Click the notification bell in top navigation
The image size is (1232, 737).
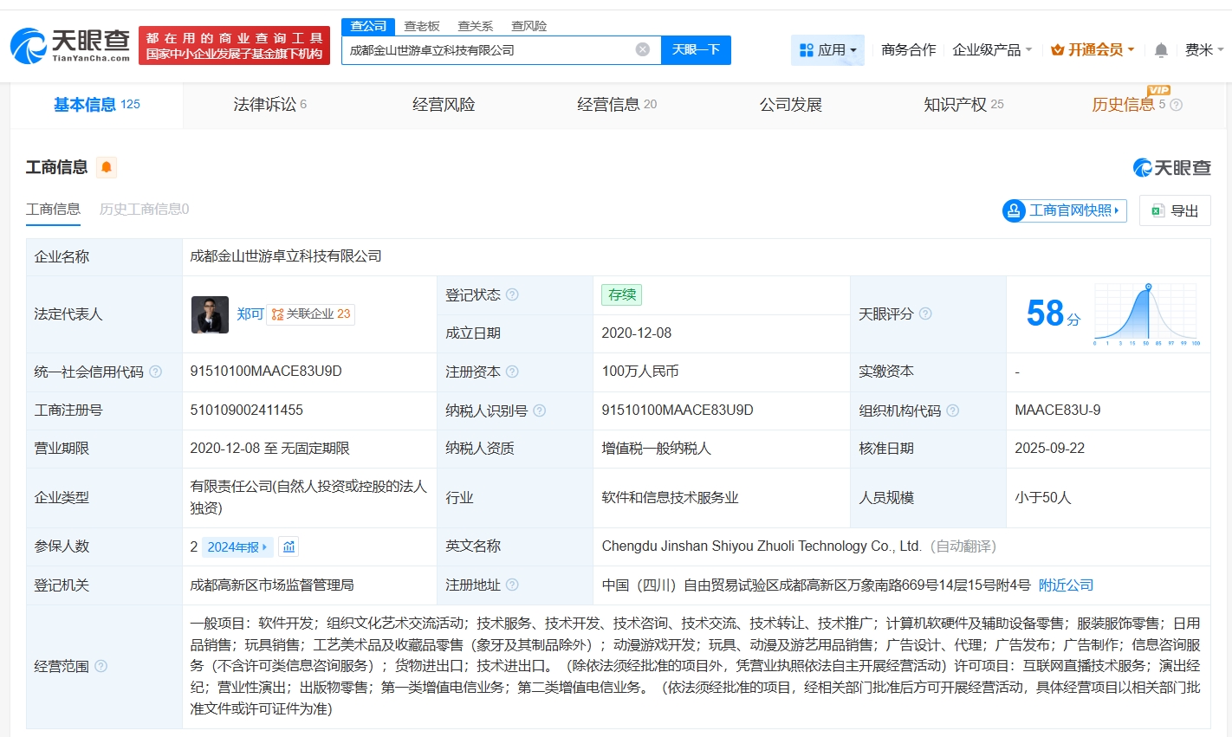click(1161, 49)
